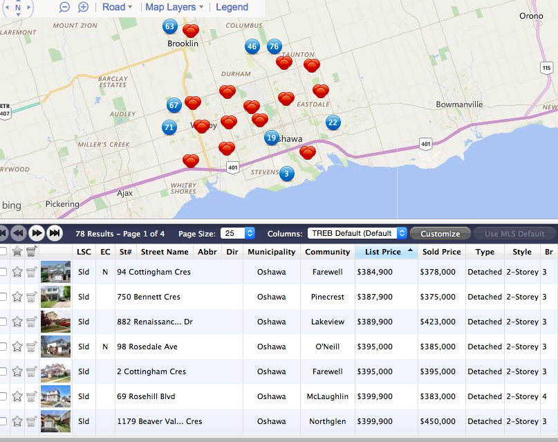This screenshot has width=558, height=442.
Task: Sort by the Sold Price column
Action: pyautogui.click(x=441, y=252)
